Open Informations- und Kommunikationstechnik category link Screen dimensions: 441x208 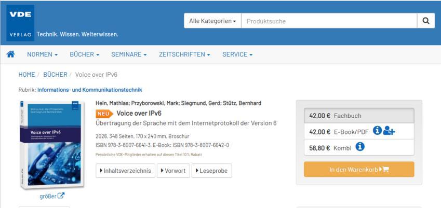[89, 90]
